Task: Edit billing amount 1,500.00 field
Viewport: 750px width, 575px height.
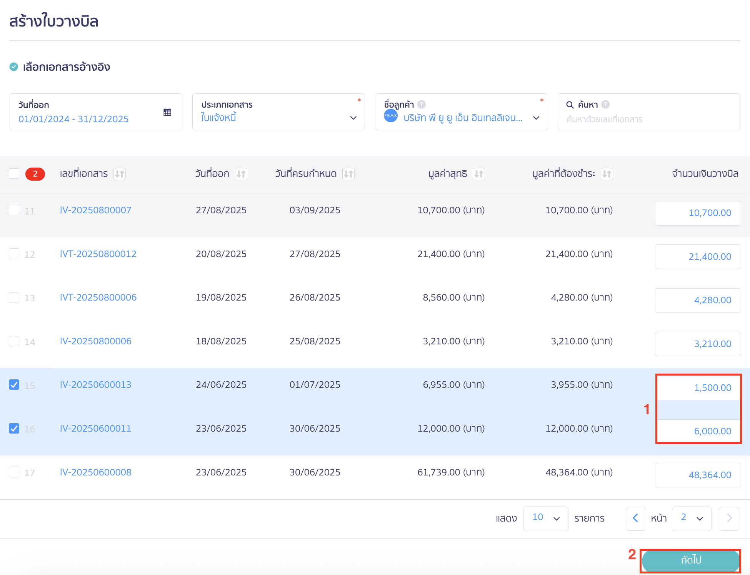Action: tap(698, 387)
